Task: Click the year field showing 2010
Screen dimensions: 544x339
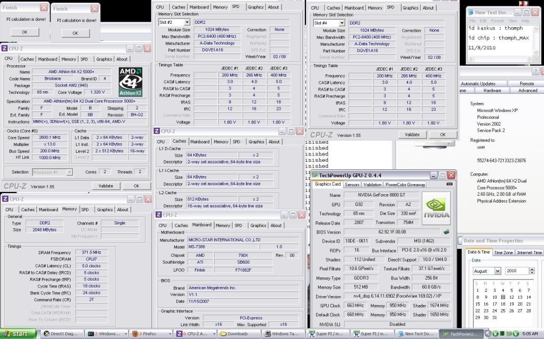Action: [x=517, y=271]
